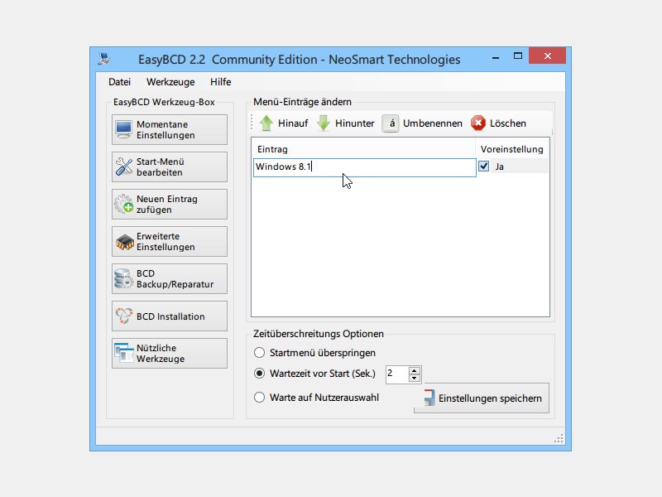
Task: Click the red Löschen delete icon
Action: point(478,123)
